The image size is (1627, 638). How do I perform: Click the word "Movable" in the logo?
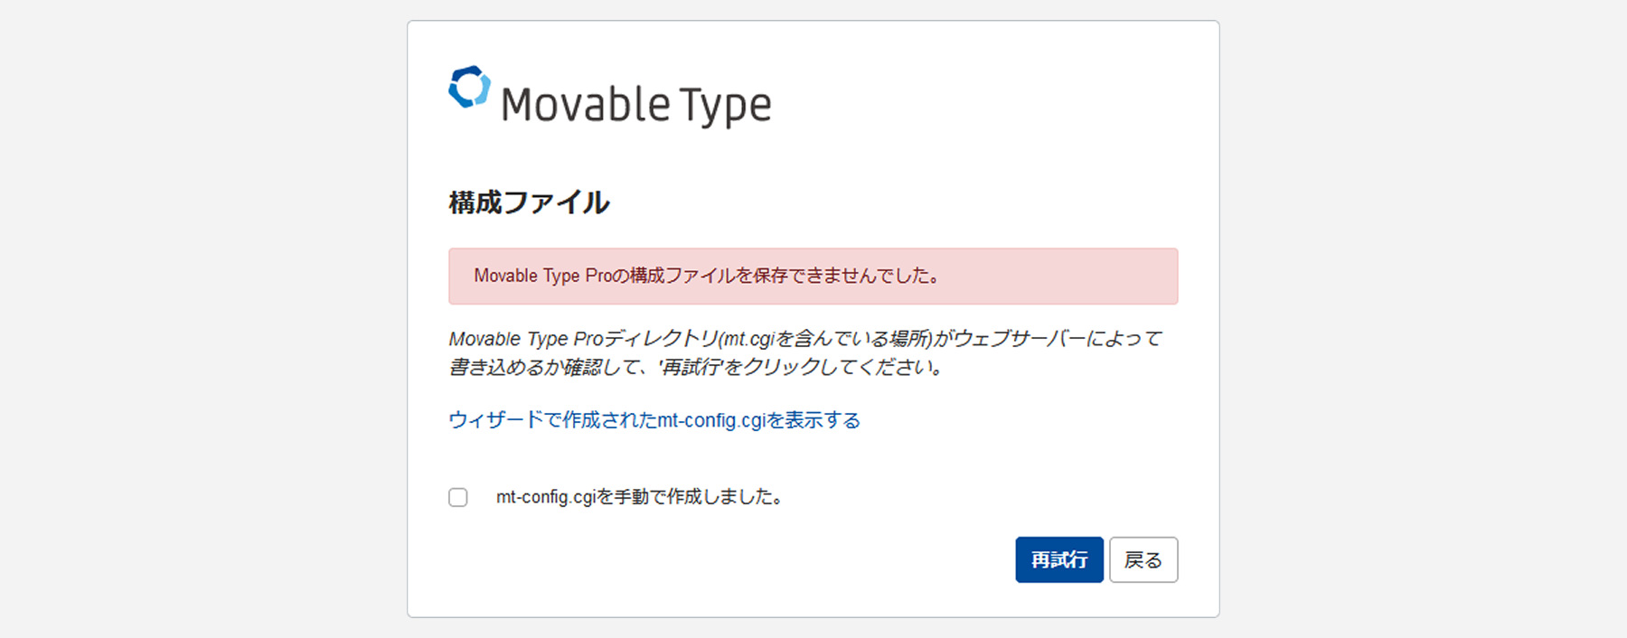585,106
